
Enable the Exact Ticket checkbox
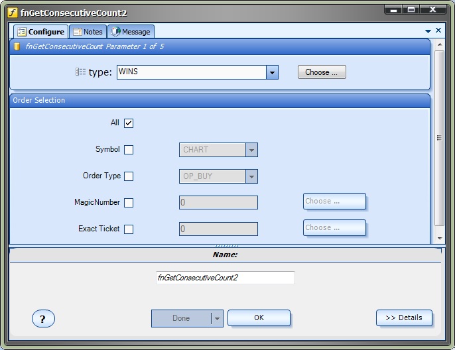point(129,229)
